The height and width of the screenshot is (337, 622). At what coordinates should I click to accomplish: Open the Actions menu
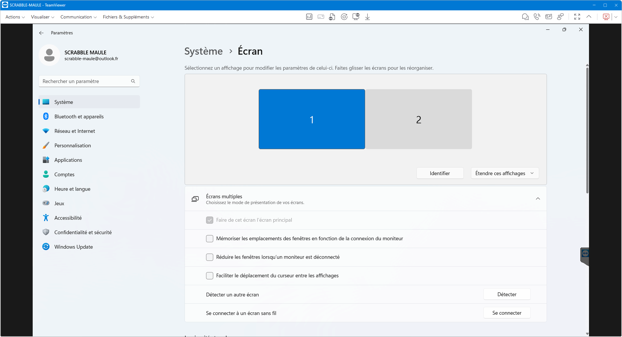pyautogui.click(x=15, y=17)
